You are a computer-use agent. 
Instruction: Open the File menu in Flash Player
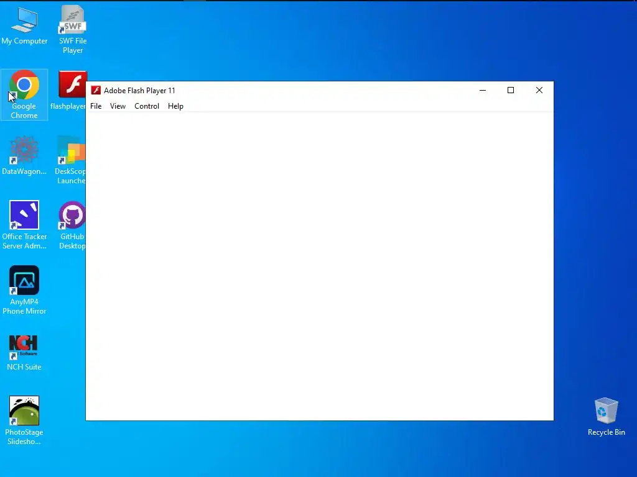point(96,106)
